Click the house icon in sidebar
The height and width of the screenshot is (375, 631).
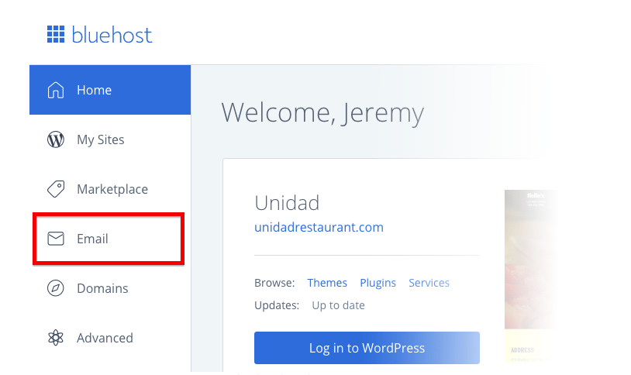tap(55, 90)
